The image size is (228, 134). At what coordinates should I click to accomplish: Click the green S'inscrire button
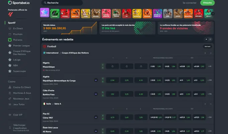(207, 3)
